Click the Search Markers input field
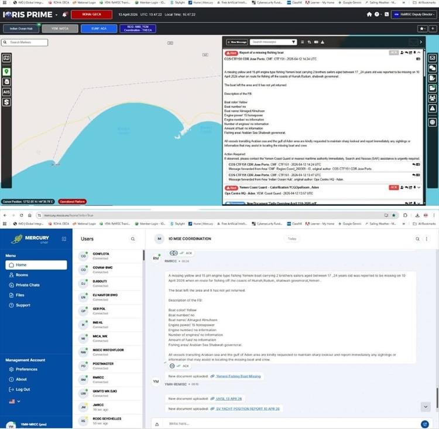Viewport: 439px width, 429px height. [25, 42]
